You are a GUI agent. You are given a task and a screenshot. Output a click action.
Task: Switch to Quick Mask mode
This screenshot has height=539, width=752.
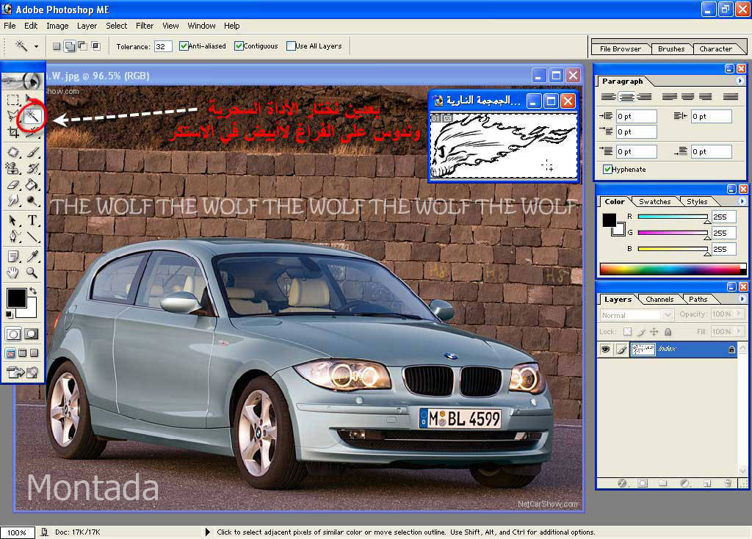click(x=32, y=334)
